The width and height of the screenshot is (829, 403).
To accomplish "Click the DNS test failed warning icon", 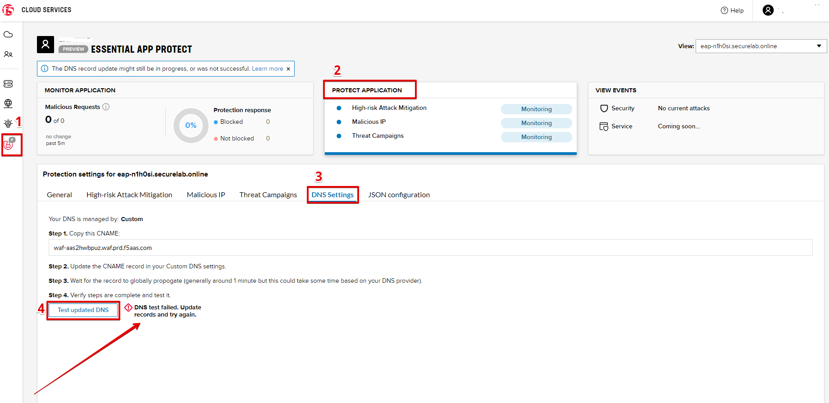I will coord(128,308).
